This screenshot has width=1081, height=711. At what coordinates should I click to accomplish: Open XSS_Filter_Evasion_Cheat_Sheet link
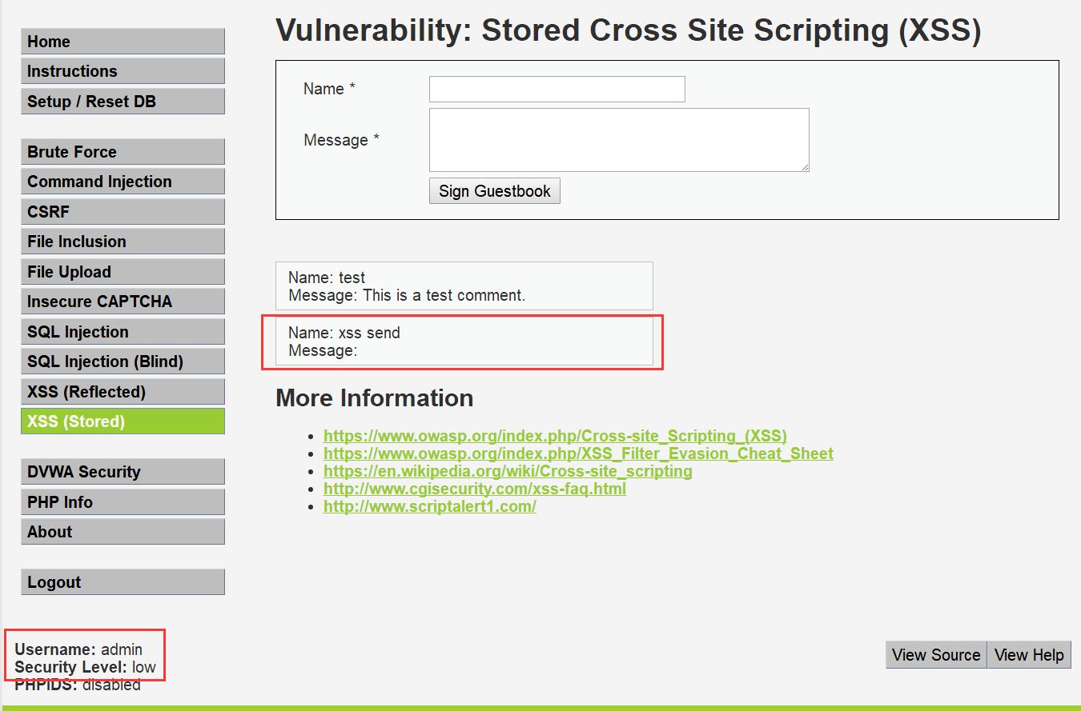578,453
